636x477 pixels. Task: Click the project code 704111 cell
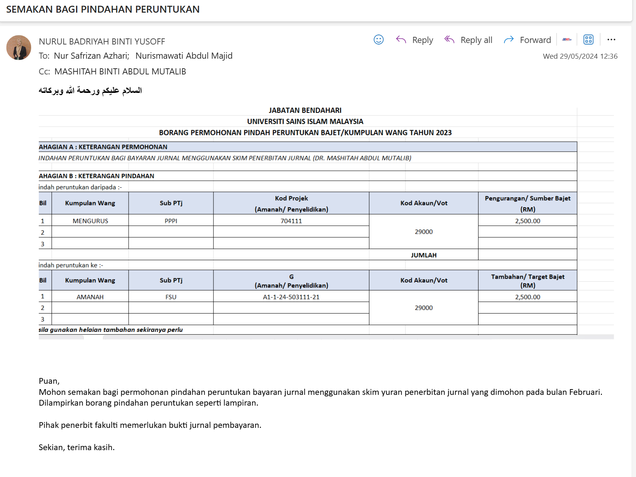coord(291,221)
